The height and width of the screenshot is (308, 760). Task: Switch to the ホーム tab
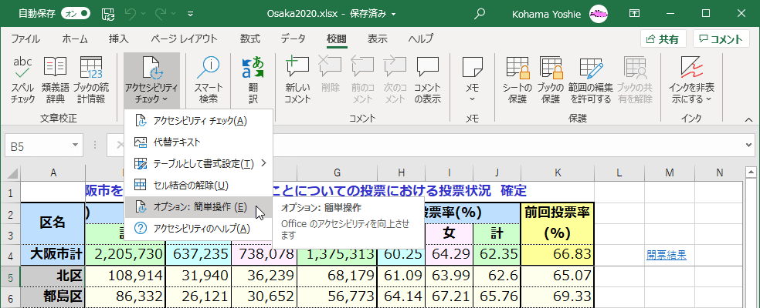[75, 39]
